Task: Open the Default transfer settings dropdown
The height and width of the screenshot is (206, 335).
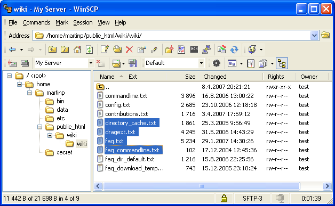Action: click(201, 63)
